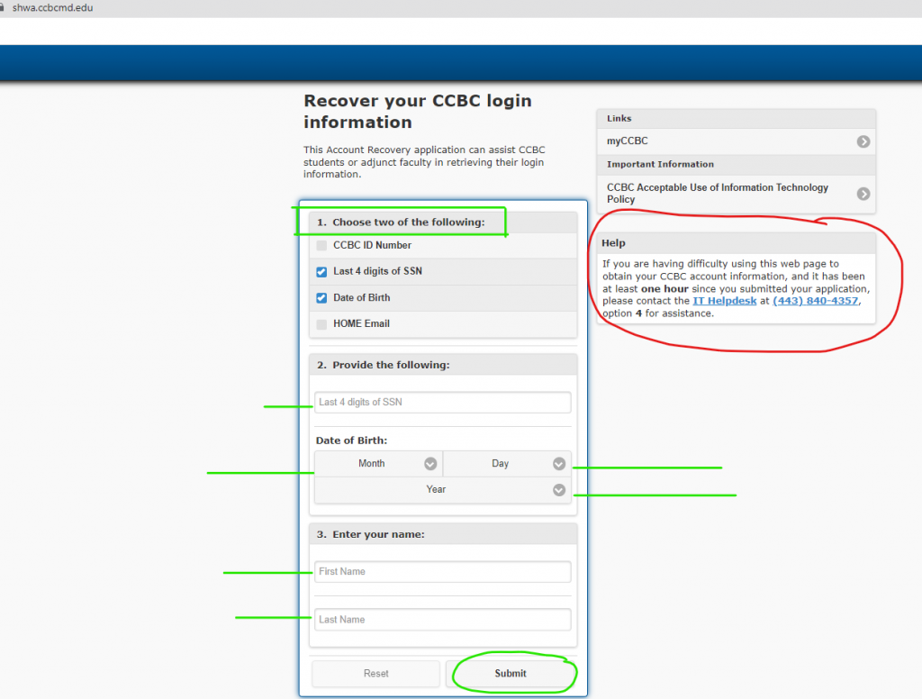Click the arrow icon beside Acceptable Use Policy
Viewport: 922px width, 699px height.
pos(863,194)
